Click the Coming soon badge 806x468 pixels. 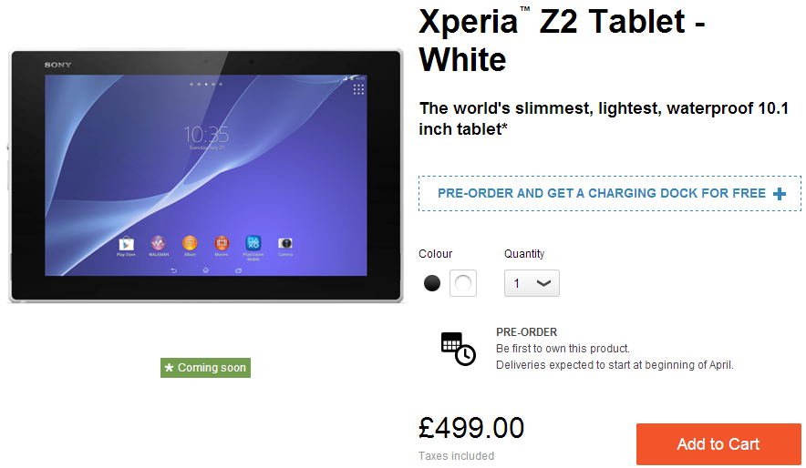click(x=206, y=368)
